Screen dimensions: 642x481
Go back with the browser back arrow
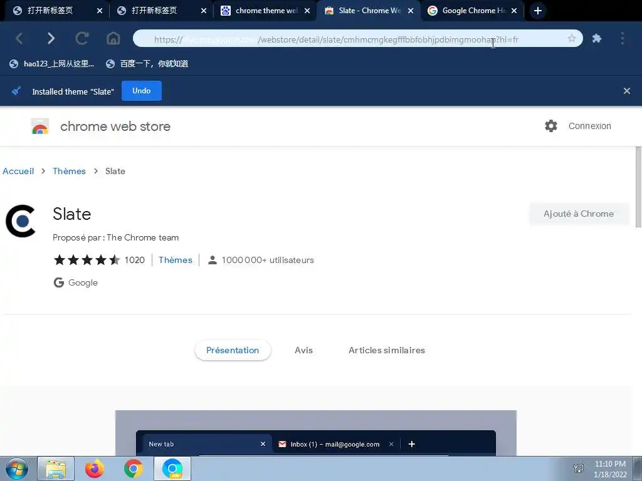19,38
